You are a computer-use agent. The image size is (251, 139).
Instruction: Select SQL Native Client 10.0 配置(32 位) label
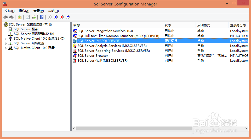click(39, 39)
